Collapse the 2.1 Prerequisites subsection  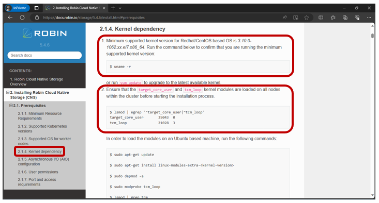click(11, 106)
